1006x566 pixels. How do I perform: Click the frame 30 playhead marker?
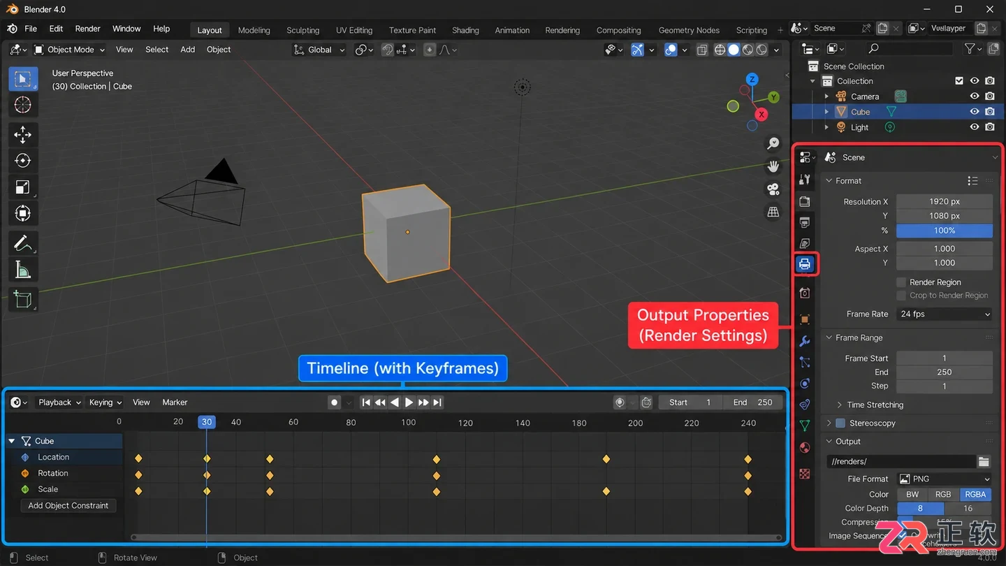click(x=206, y=422)
